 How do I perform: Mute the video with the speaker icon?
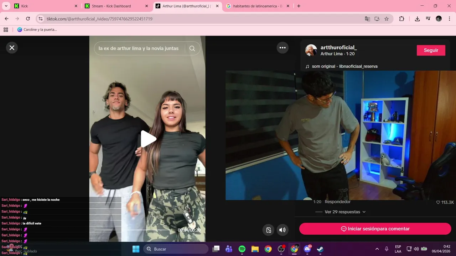pyautogui.click(x=282, y=230)
